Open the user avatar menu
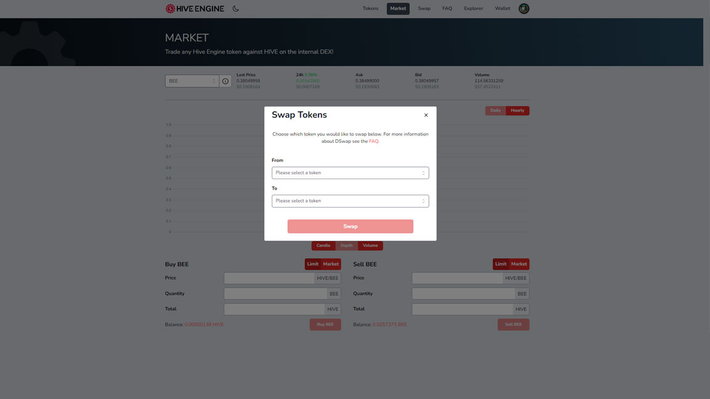 point(524,9)
